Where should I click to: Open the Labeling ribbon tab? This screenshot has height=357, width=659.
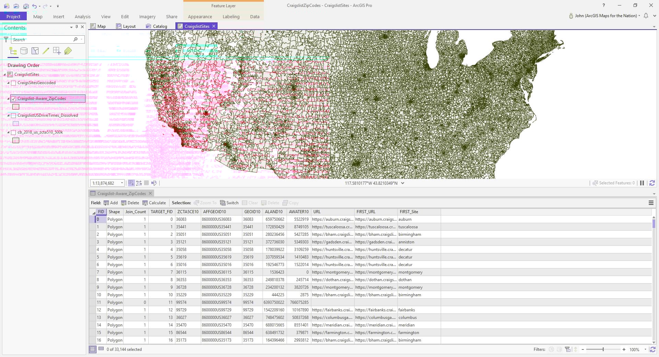[x=231, y=16]
